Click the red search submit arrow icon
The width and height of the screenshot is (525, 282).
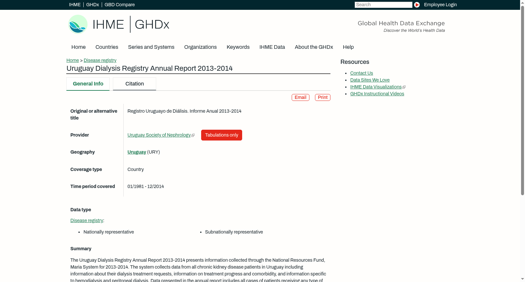click(x=417, y=5)
